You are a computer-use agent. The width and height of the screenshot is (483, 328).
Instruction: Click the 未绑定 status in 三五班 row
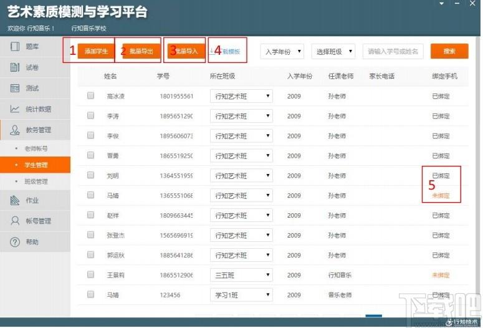[441, 275]
